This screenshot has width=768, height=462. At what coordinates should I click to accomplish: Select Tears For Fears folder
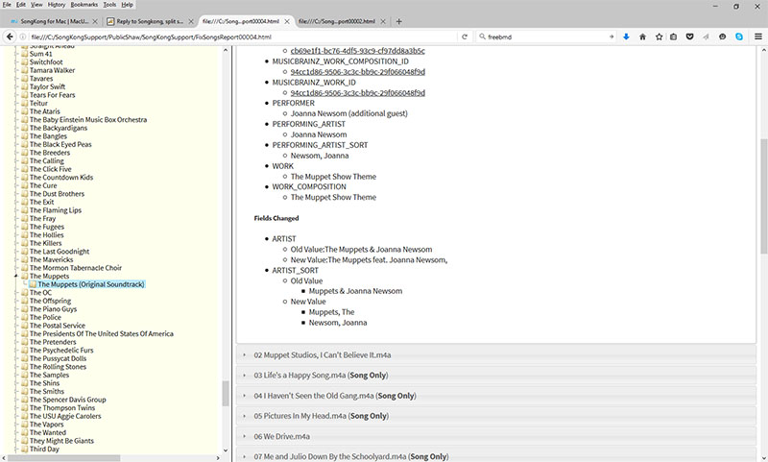click(x=53, y=95)
